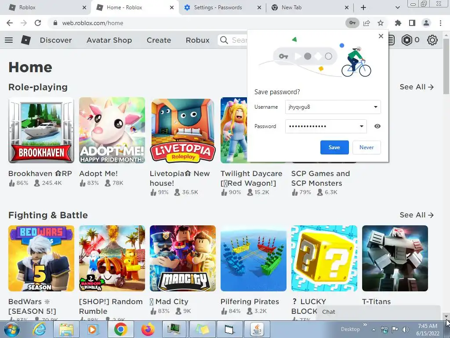The image size is (450, 338).
Task: Open the Robux balance hexagon icon
Action: pos(406,40)
